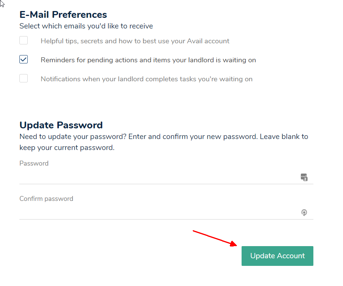Image resolution: width=343 pixels, height=286 pixels.
Task: Click the 'Confirm password' field label
Action: [46, 199]
